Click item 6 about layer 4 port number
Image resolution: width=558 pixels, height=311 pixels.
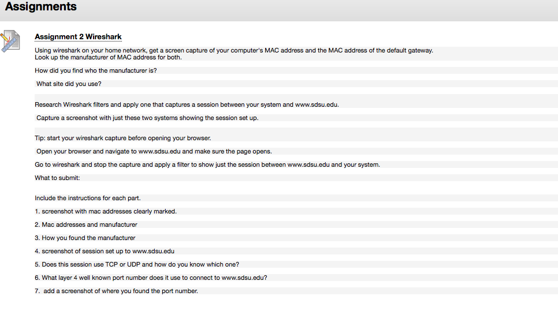[x=151, y=278]
